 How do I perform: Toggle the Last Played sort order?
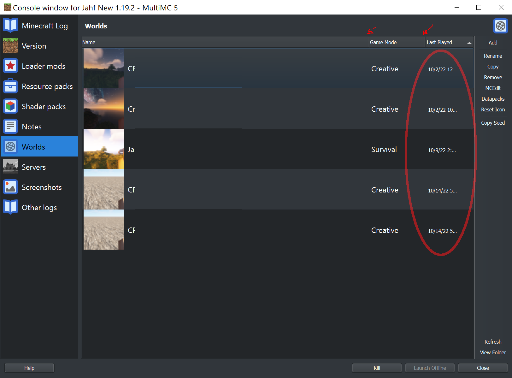point(449,42)
